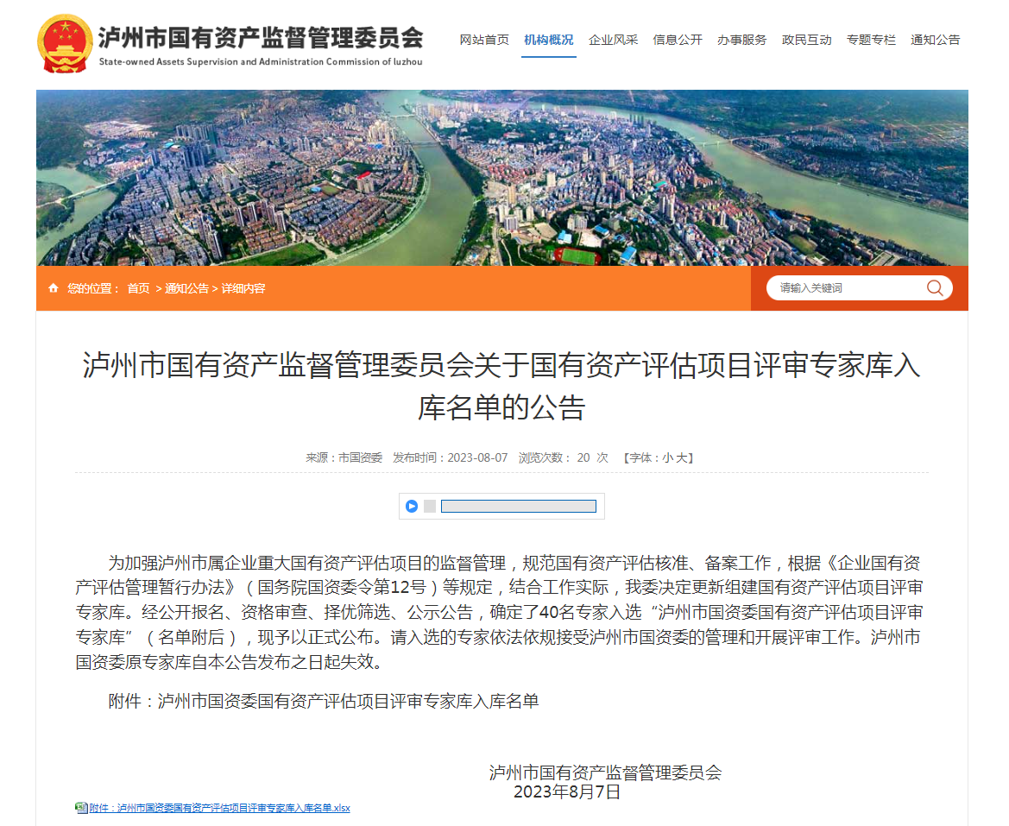Set font size to 大

click(680, 457)
